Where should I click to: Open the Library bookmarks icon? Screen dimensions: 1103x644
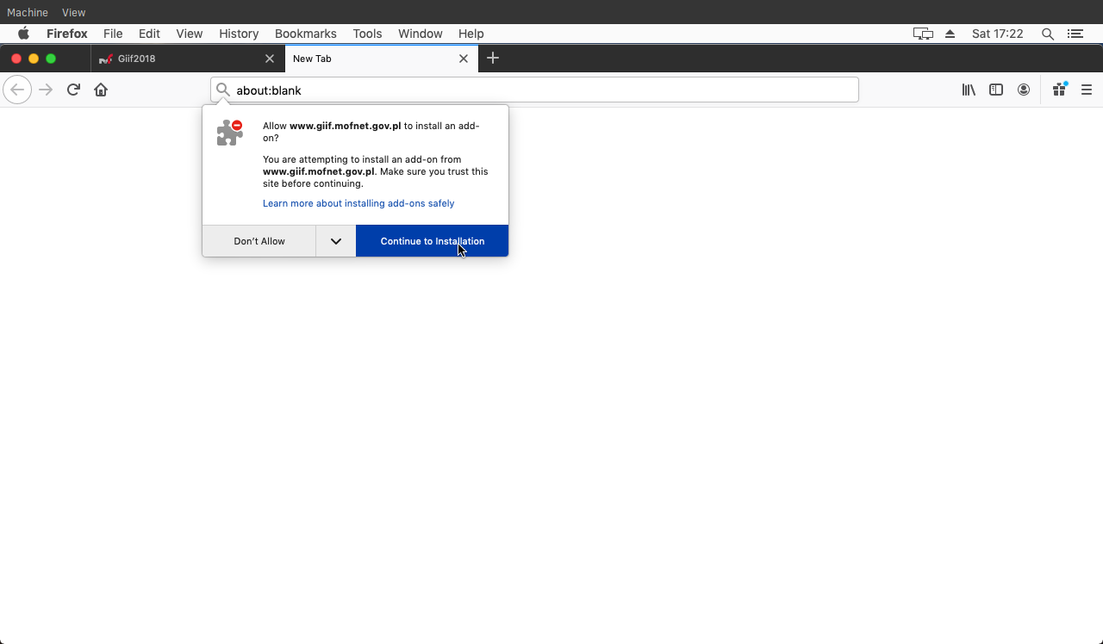(x=969, y=90)
